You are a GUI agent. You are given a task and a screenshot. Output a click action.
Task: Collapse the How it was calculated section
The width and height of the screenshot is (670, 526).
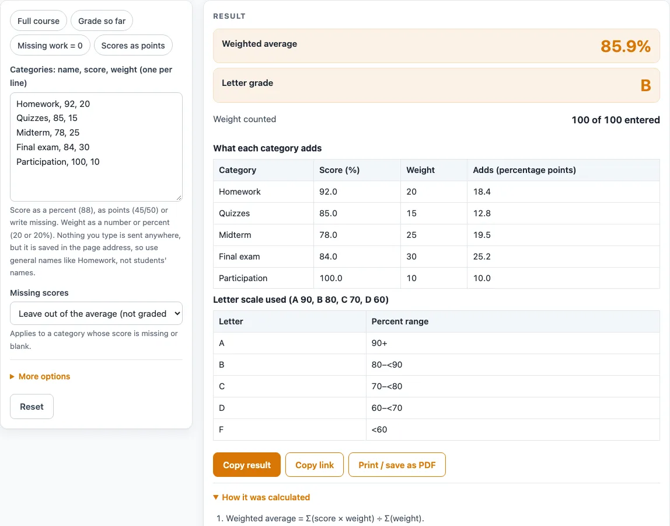[x=261, y=497]
